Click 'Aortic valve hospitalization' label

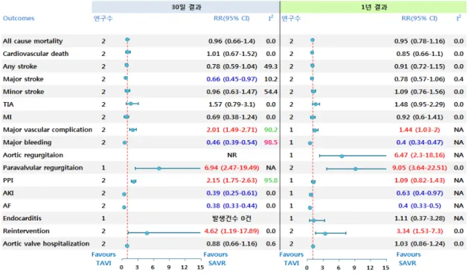(46, 243)
